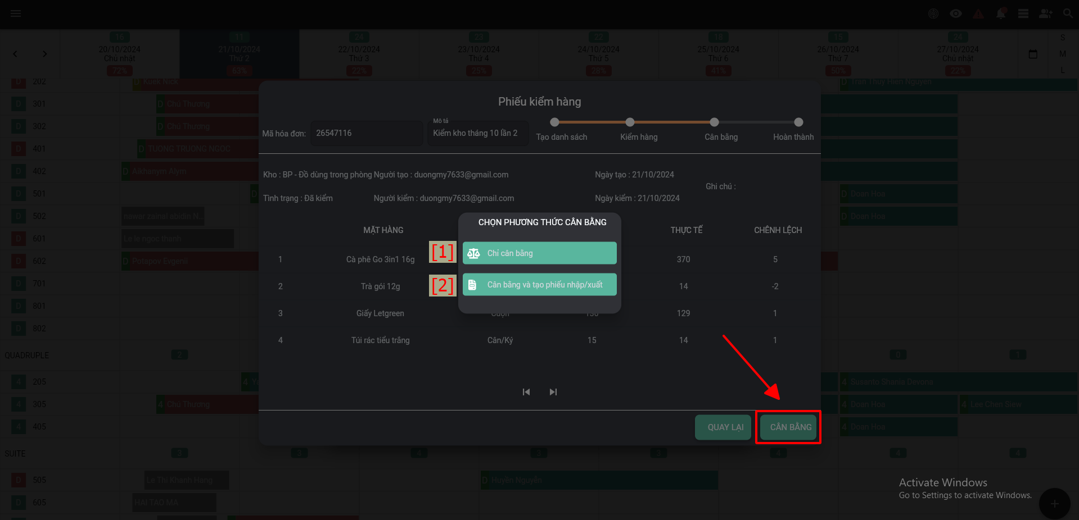The image size is (1079, 520).
Task: Expand the QUADRUPLE room group
Action: (x=27, y=355)
